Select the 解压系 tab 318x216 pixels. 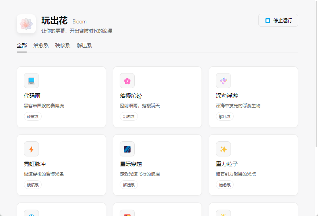click(84, 45)
